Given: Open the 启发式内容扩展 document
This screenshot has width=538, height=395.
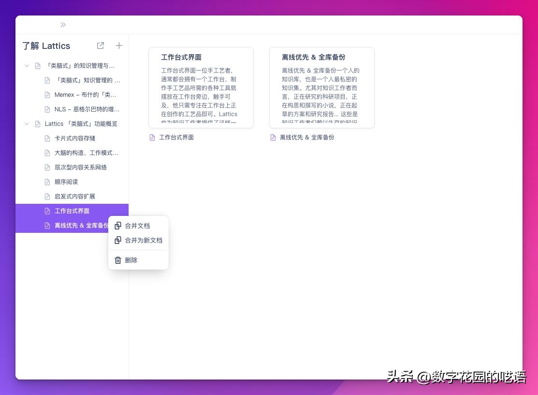Looking at the screenshot, I should tap(75, 197).
